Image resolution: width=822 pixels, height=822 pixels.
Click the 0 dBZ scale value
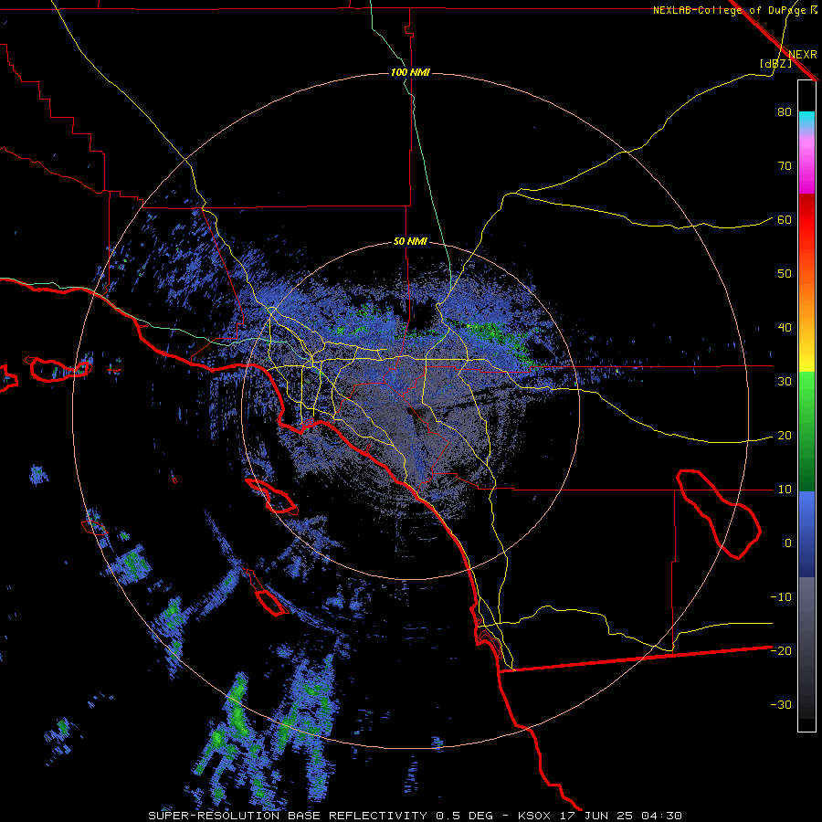tap(788, 543)
